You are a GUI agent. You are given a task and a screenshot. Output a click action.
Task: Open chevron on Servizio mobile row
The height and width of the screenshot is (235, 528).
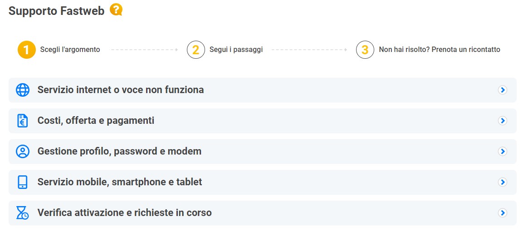coord(503,182)
